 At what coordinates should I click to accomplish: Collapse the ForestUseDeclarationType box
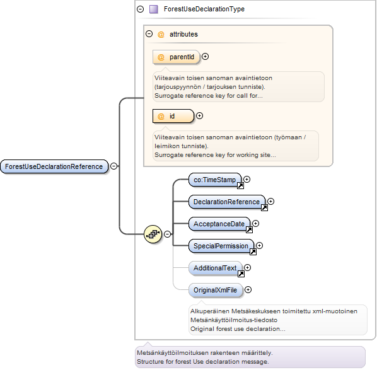coord(140,9)
